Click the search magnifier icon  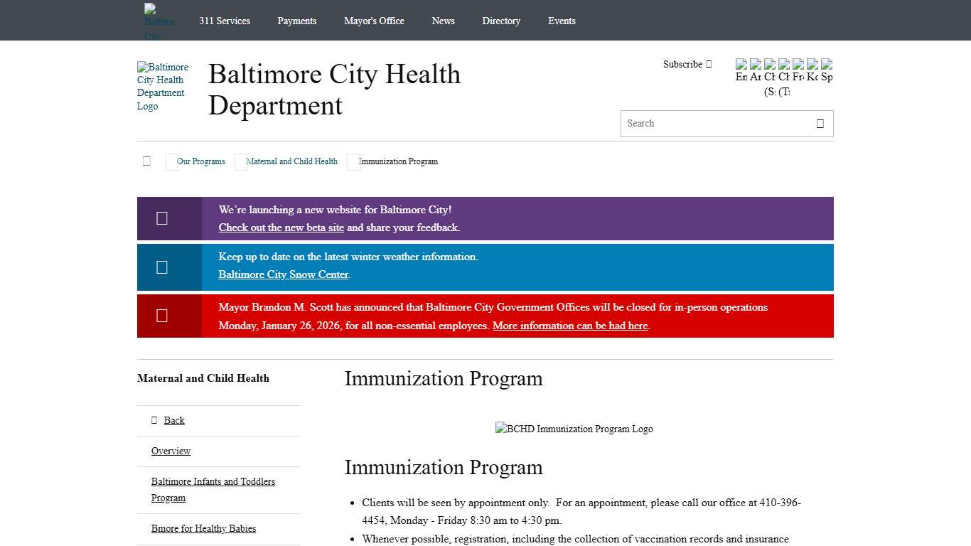tap(820, 123)
